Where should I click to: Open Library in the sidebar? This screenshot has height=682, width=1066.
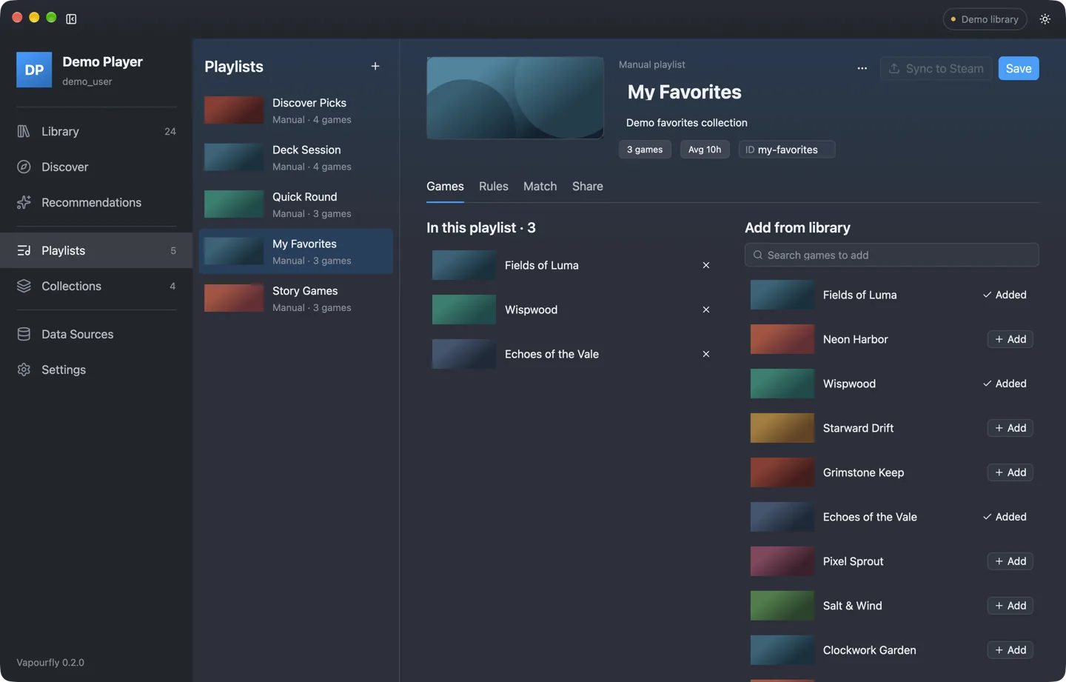click(x=96, y=131)
